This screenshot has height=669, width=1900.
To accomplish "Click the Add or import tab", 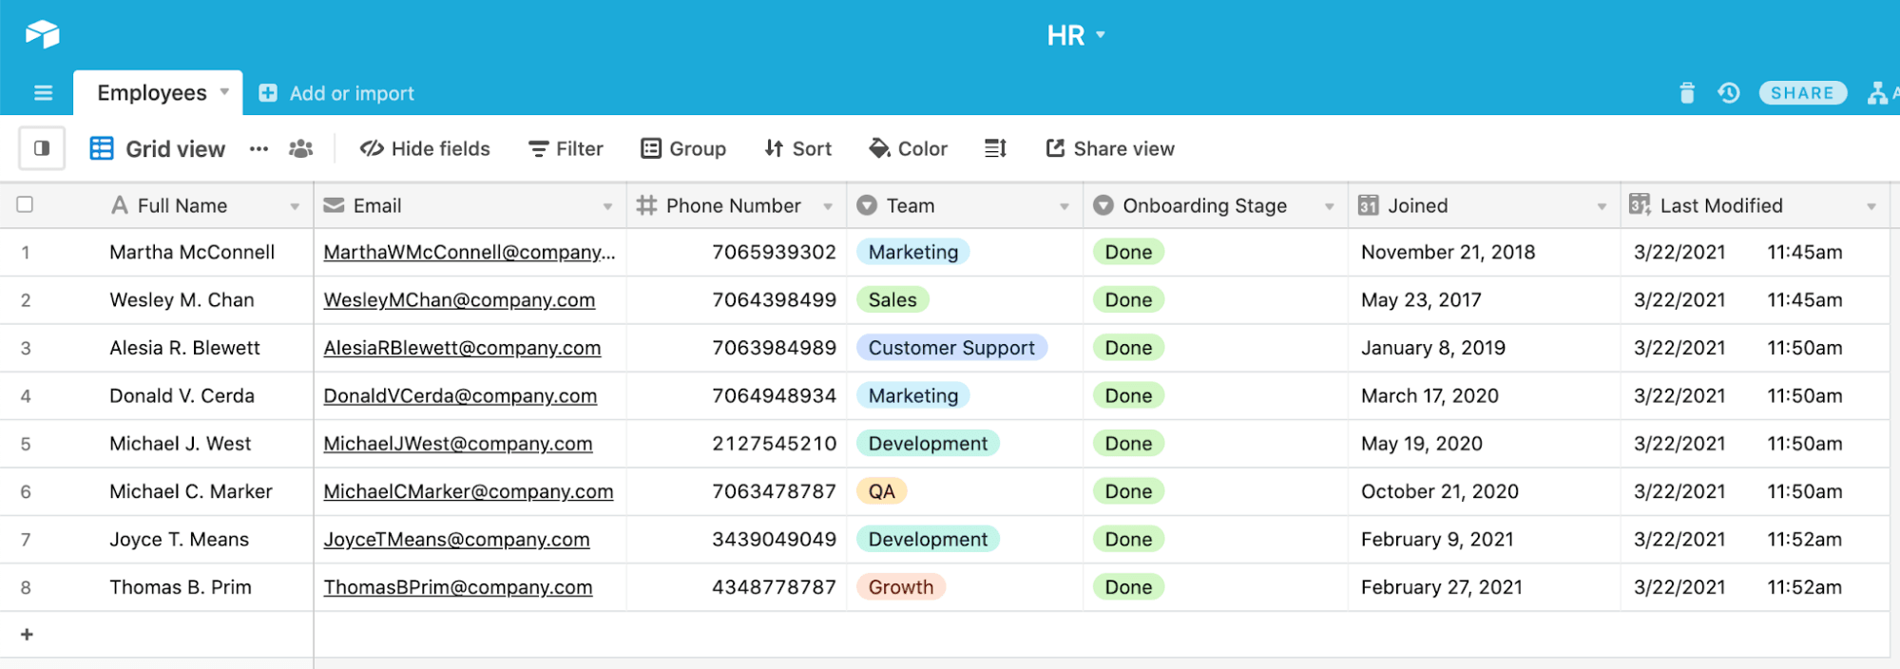I will pos(337,93).
